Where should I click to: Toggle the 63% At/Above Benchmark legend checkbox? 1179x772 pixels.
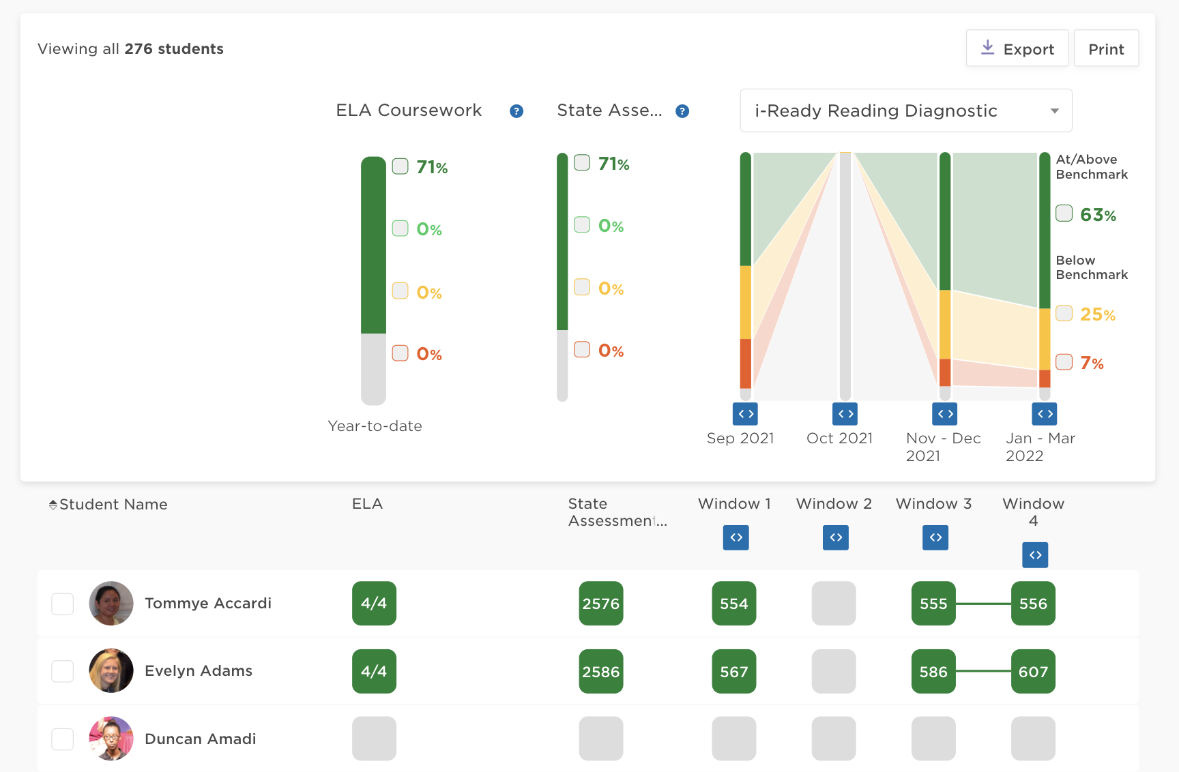point(1064,213)
